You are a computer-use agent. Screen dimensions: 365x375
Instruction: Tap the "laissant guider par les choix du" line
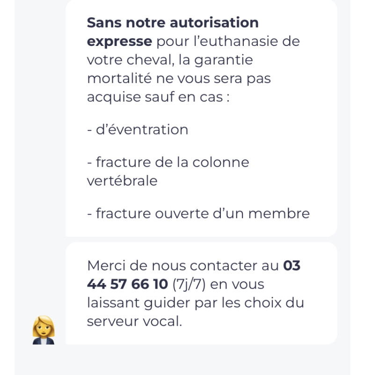tap(196, 303)
